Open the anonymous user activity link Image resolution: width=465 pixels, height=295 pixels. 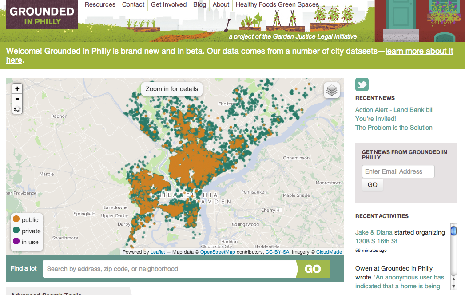tap(400, 282)
